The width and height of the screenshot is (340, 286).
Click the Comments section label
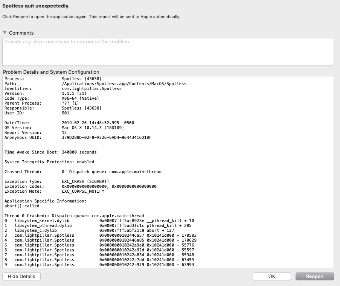click(21, 33)
